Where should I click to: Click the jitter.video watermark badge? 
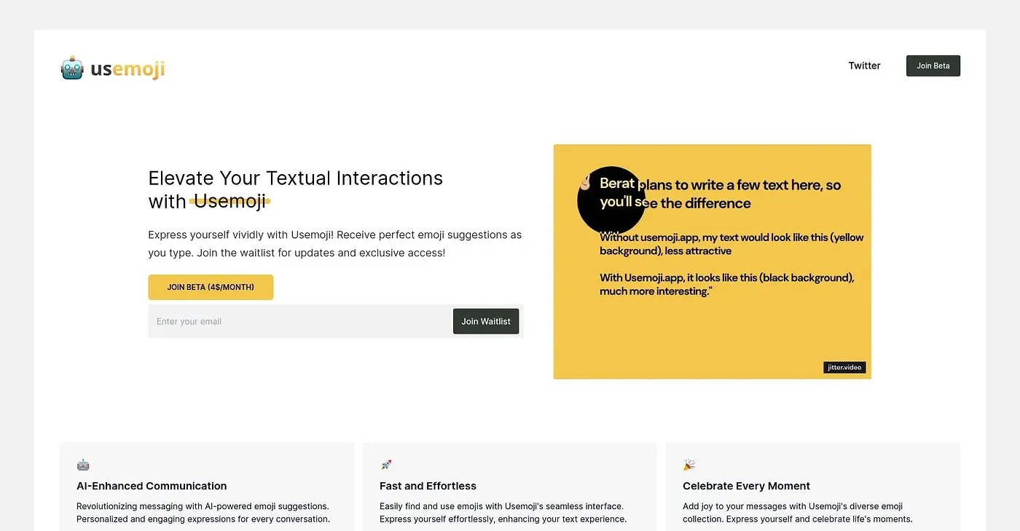[845, 367]
